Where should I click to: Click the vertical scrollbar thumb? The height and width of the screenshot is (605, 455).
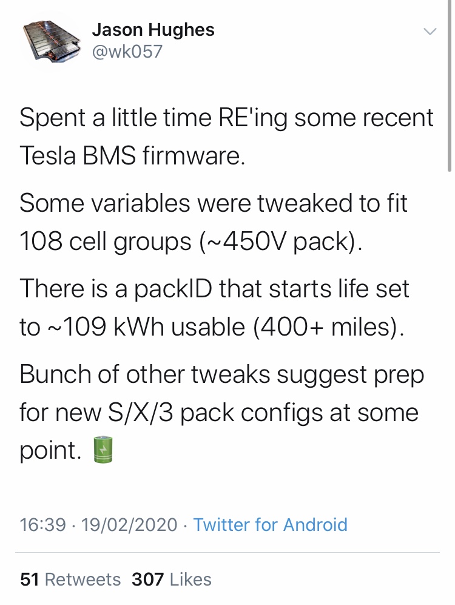(449, 86)
